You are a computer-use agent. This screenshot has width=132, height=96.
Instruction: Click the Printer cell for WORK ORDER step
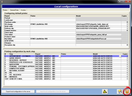77,58
